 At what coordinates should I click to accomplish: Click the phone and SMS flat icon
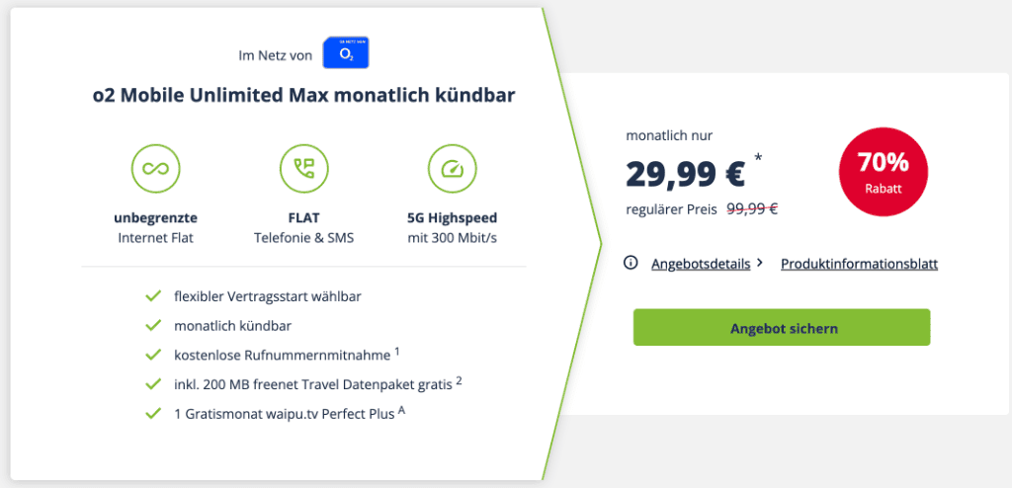point(304,169)
